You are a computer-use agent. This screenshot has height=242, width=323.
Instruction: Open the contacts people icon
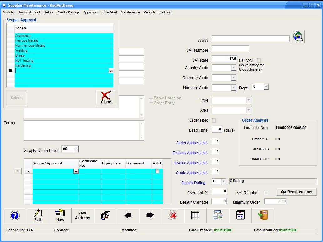point(105,215)
